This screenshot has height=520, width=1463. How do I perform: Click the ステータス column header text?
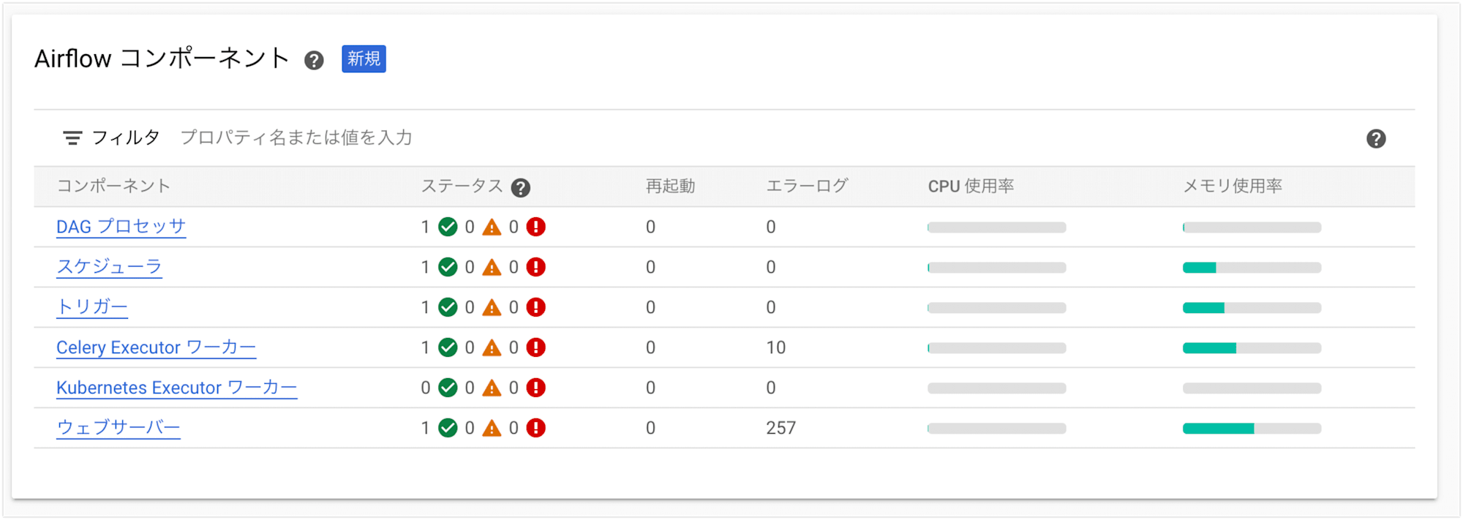coord(462,186)
